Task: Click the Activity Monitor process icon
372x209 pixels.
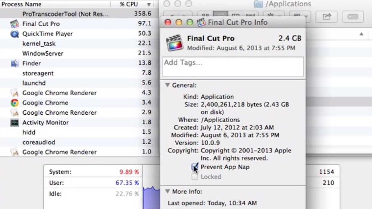Action: click(14, 122)
